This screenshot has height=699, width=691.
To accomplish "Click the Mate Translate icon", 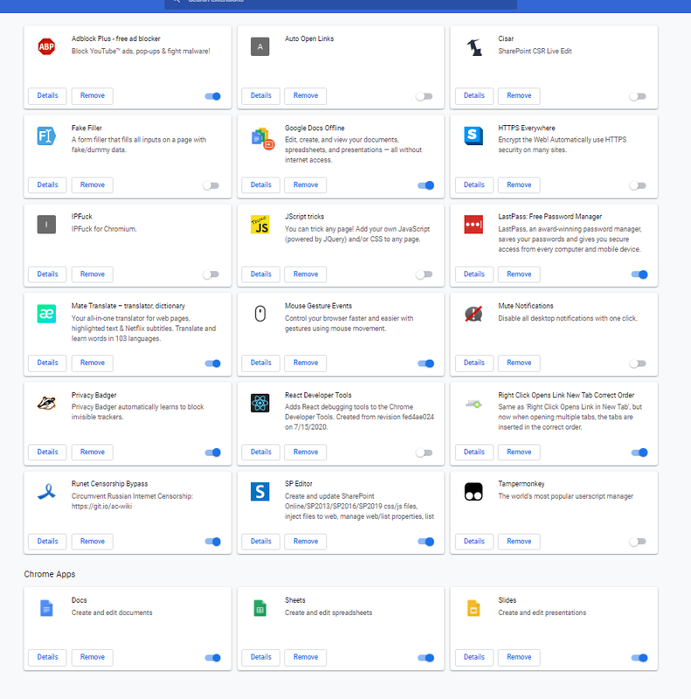I will point(46,314).
